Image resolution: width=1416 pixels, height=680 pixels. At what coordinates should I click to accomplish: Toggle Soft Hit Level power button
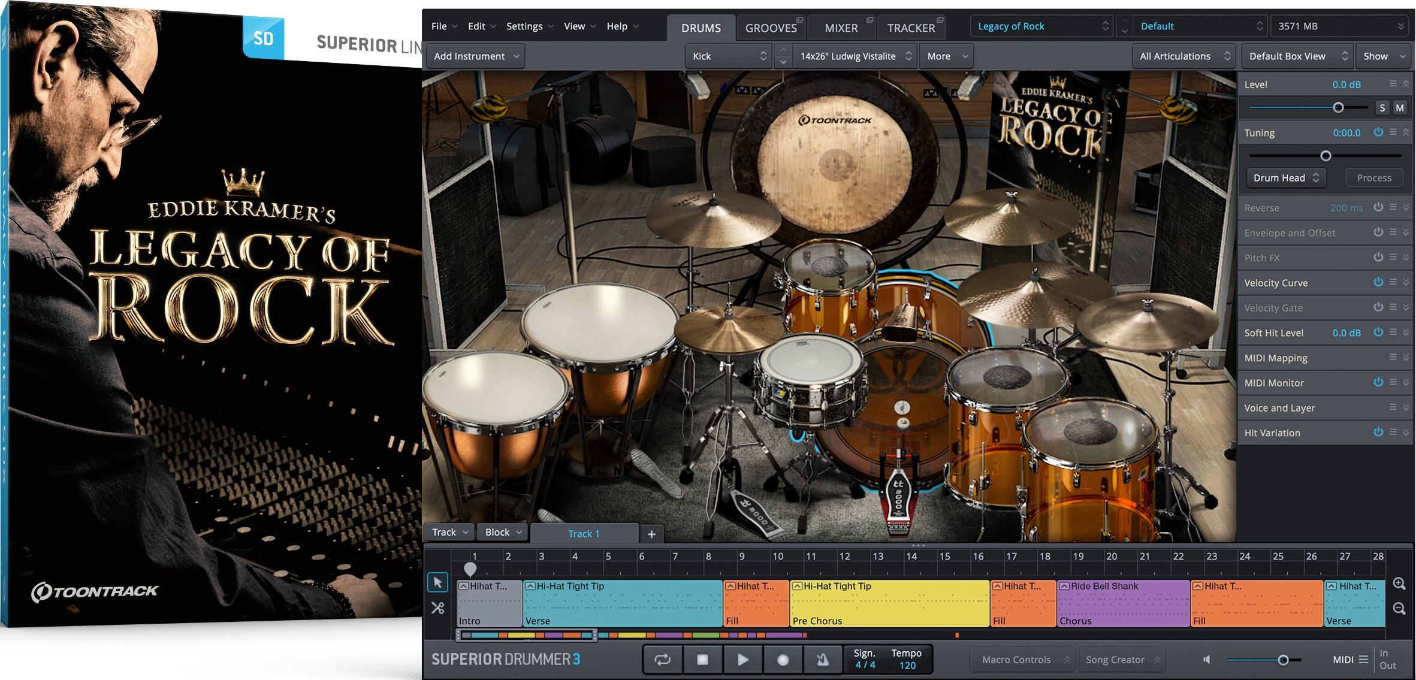pyautogui.click(x=1378, y=332)
